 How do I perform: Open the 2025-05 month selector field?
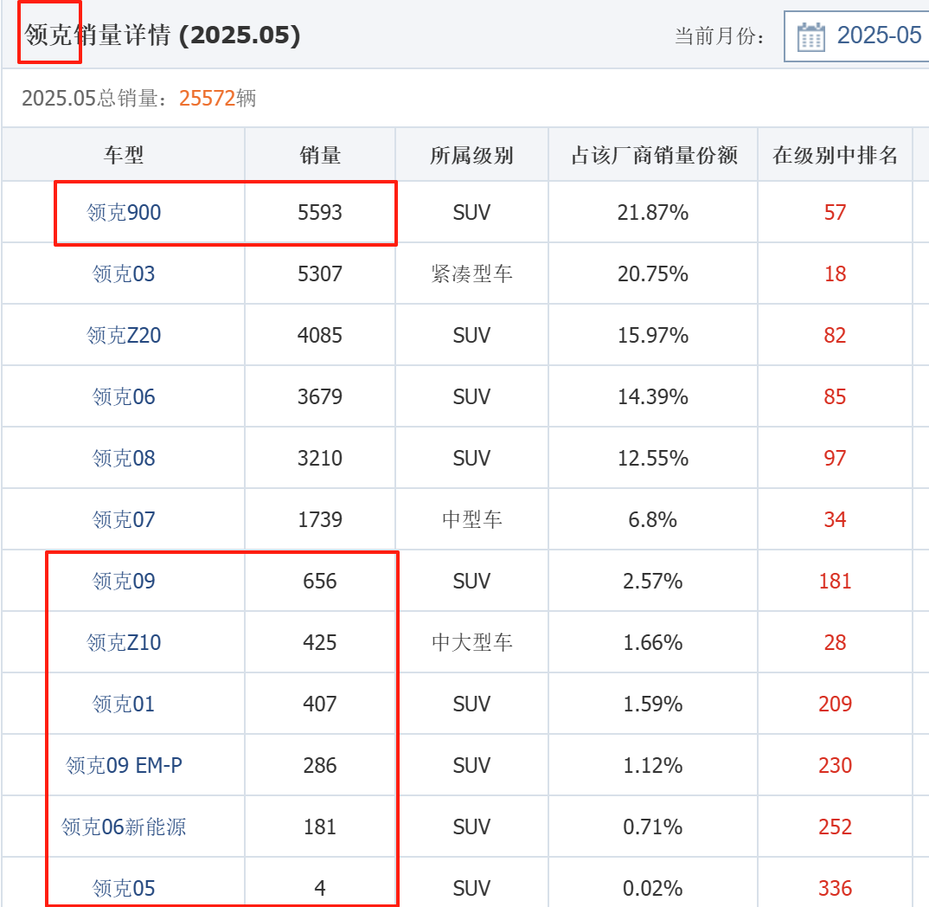[856, 36]
